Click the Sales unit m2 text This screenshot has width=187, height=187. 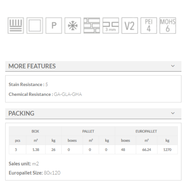point(24,163)
